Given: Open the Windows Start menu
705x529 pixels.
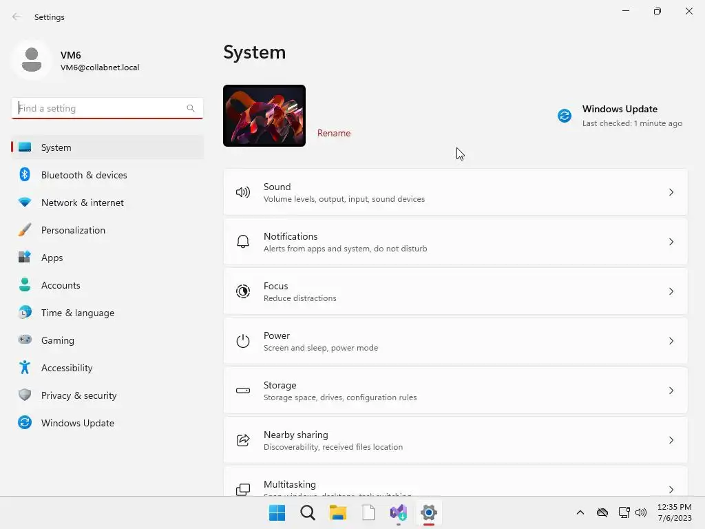Looking at the screenshot, I should click(x=277, y=512).
